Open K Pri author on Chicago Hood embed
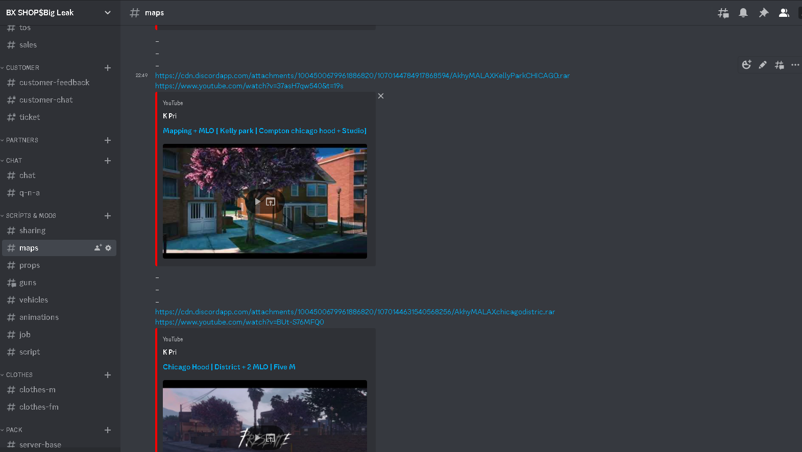This screenshot has height=452, width=802. click(169, 352)
